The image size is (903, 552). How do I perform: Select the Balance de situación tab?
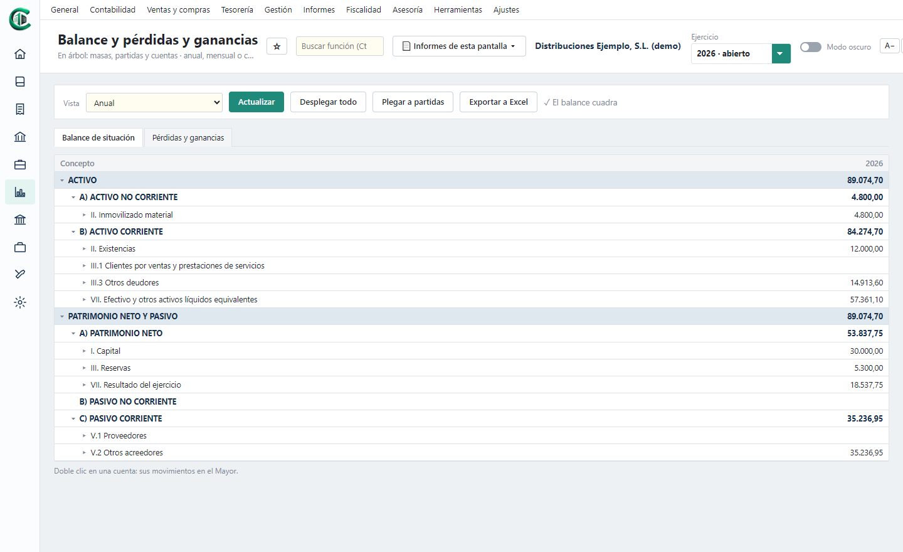[98, 138]
